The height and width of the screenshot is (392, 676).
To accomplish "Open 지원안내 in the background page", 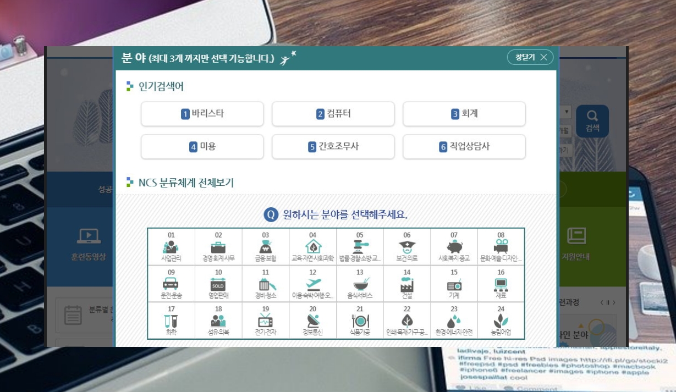I will [x=575, y=244].
